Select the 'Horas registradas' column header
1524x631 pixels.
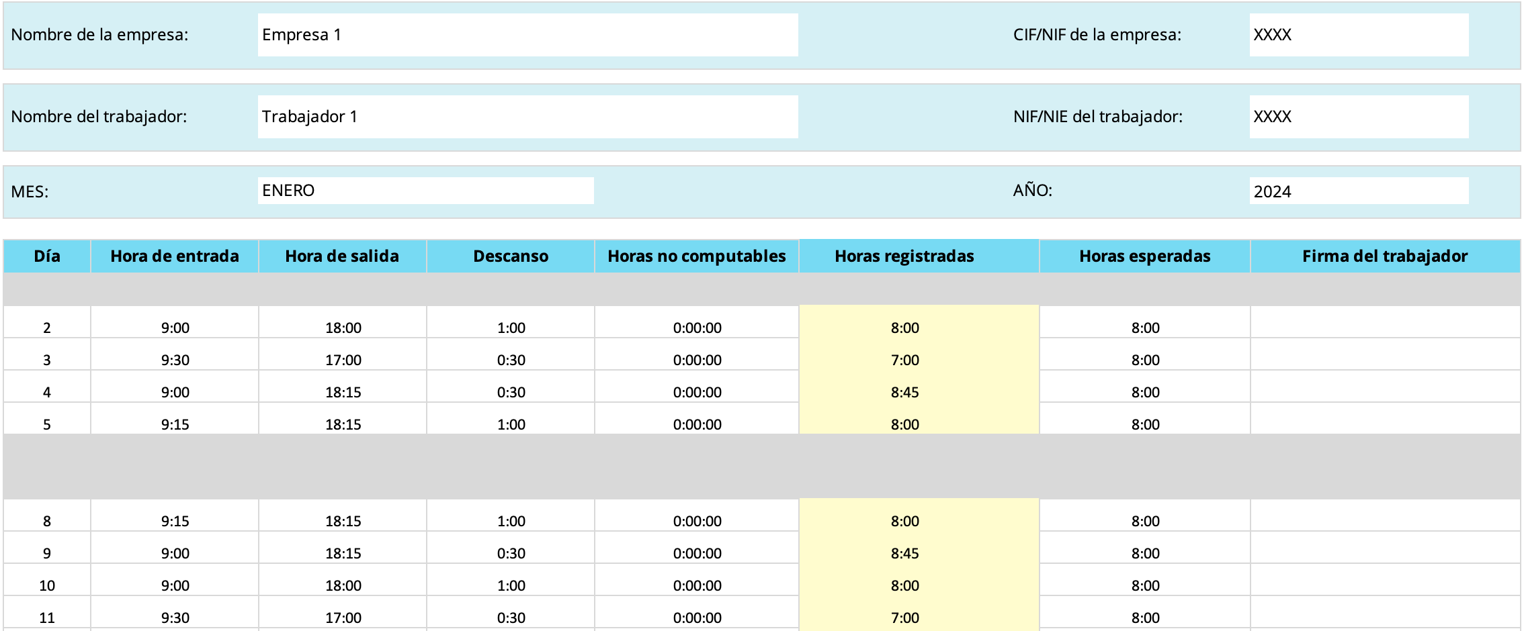tap(919, 256)
